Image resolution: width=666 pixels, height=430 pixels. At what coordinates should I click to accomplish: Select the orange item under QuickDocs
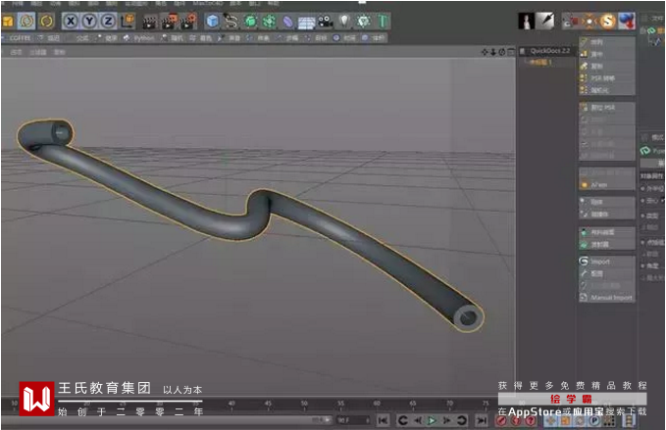pos(539,62)
